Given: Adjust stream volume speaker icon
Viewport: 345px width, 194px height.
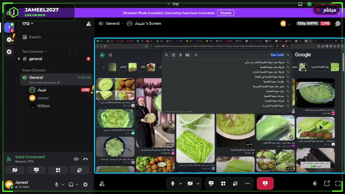Looking at the screenshot, I should [315, 184].
